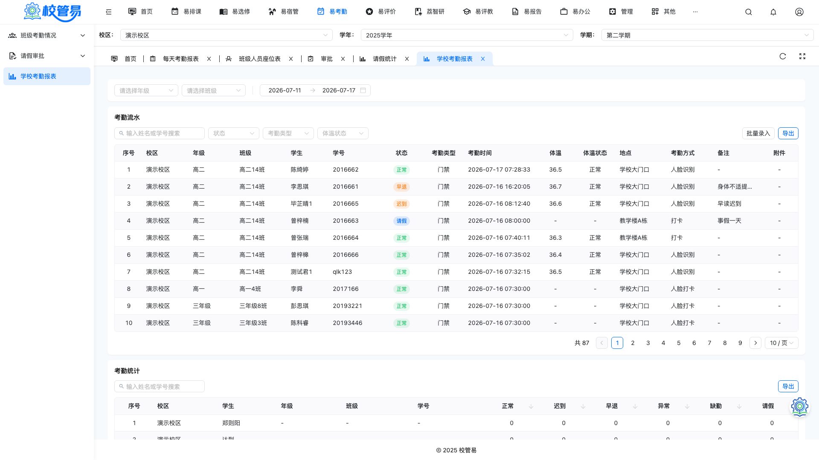Image resolution: width=819 pixels, height=460 pixels.
Task: Sort the 异常 column in 考勤统计
Action: [687, 406]
